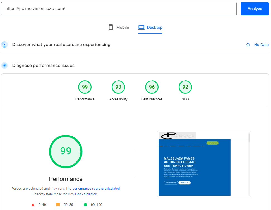The width and height of the screenshot is (271, 210).
Task: Open the 'performance score is calculated' link
Action: (96, 189)
